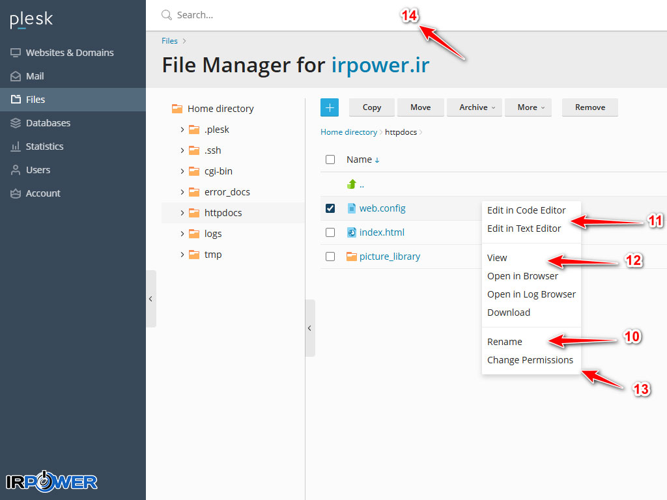Click the Users person icon in sidebar

pos(15,170)
